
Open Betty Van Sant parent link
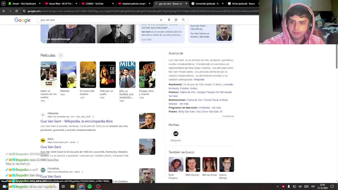pyautogui.click(x=186, y=112)
